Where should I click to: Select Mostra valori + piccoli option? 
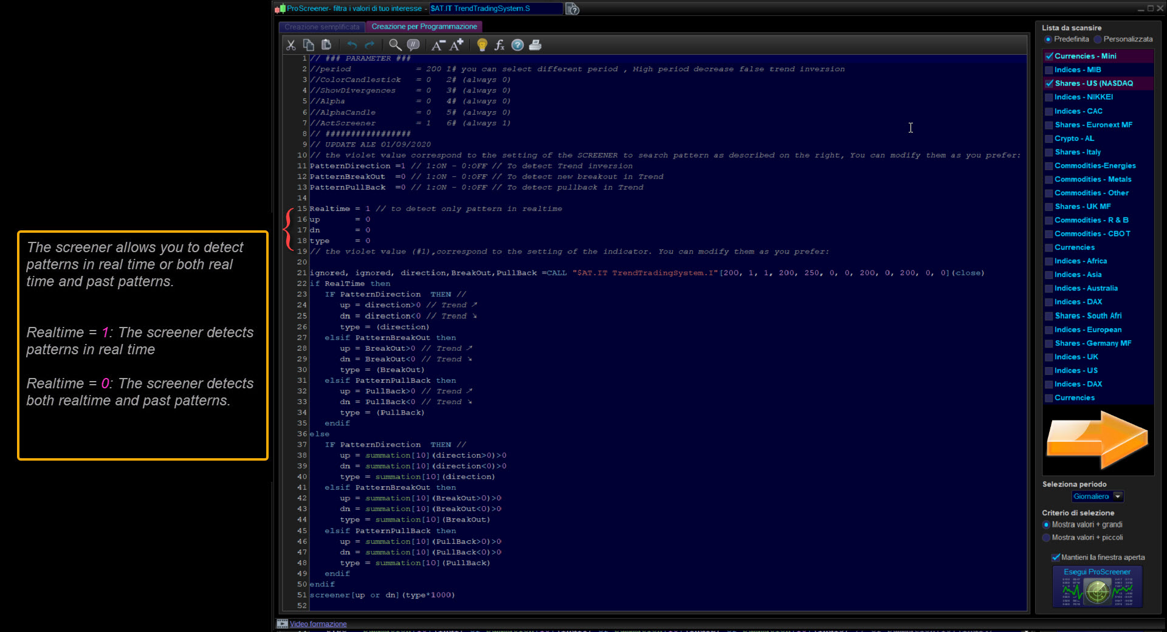[x=1046, y=538]
